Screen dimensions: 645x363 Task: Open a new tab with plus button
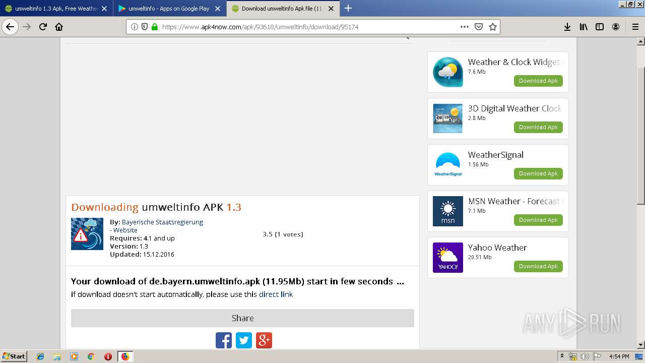click(348, 8)
